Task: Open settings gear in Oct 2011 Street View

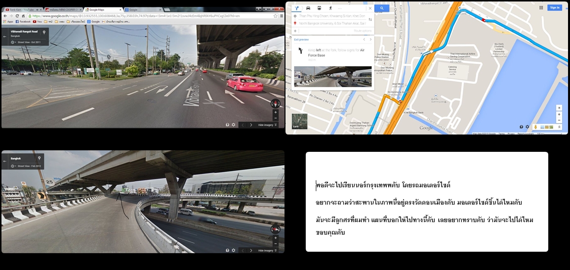Action: (233, 125)
